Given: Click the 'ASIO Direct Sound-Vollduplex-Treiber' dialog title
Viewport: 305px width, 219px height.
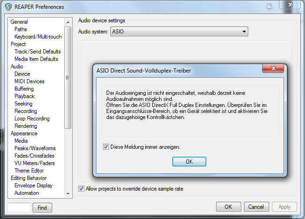Looking at the screenshot, I should point(143,71).
